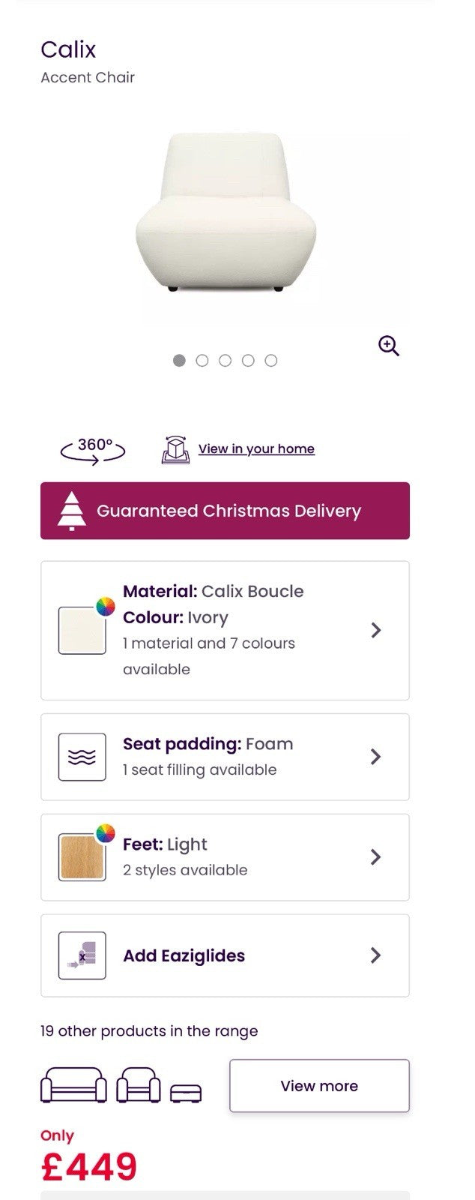Expand the Feet style options chevron

376,856
